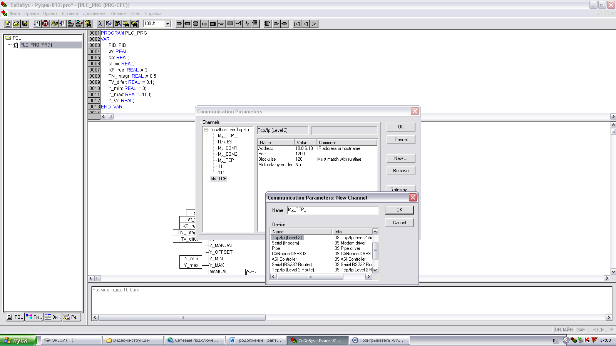Click the Login toolbar icon
This screenshot has height=346, width=616.
click(71, 23)
